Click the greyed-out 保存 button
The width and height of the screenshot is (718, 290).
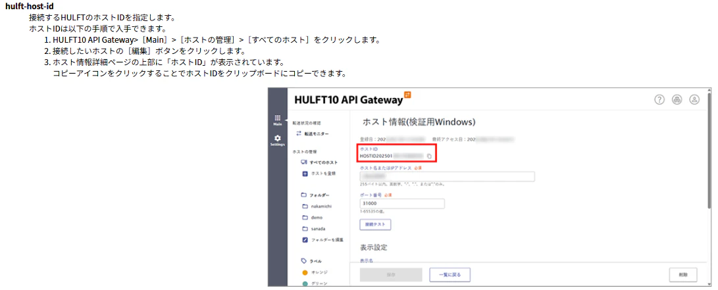click(391, 275)
